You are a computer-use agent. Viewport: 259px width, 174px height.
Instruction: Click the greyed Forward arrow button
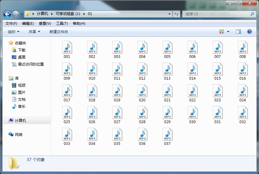coord(16,14)
